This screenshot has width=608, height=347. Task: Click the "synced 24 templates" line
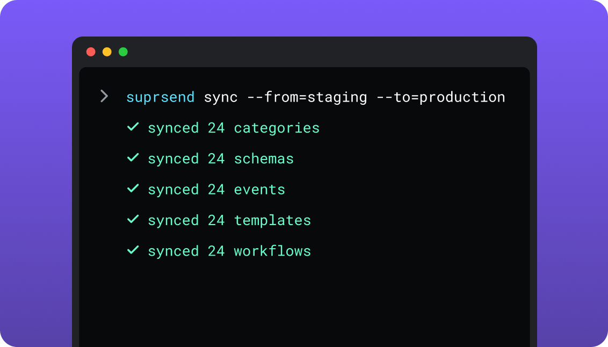click(x=229, y=221)
